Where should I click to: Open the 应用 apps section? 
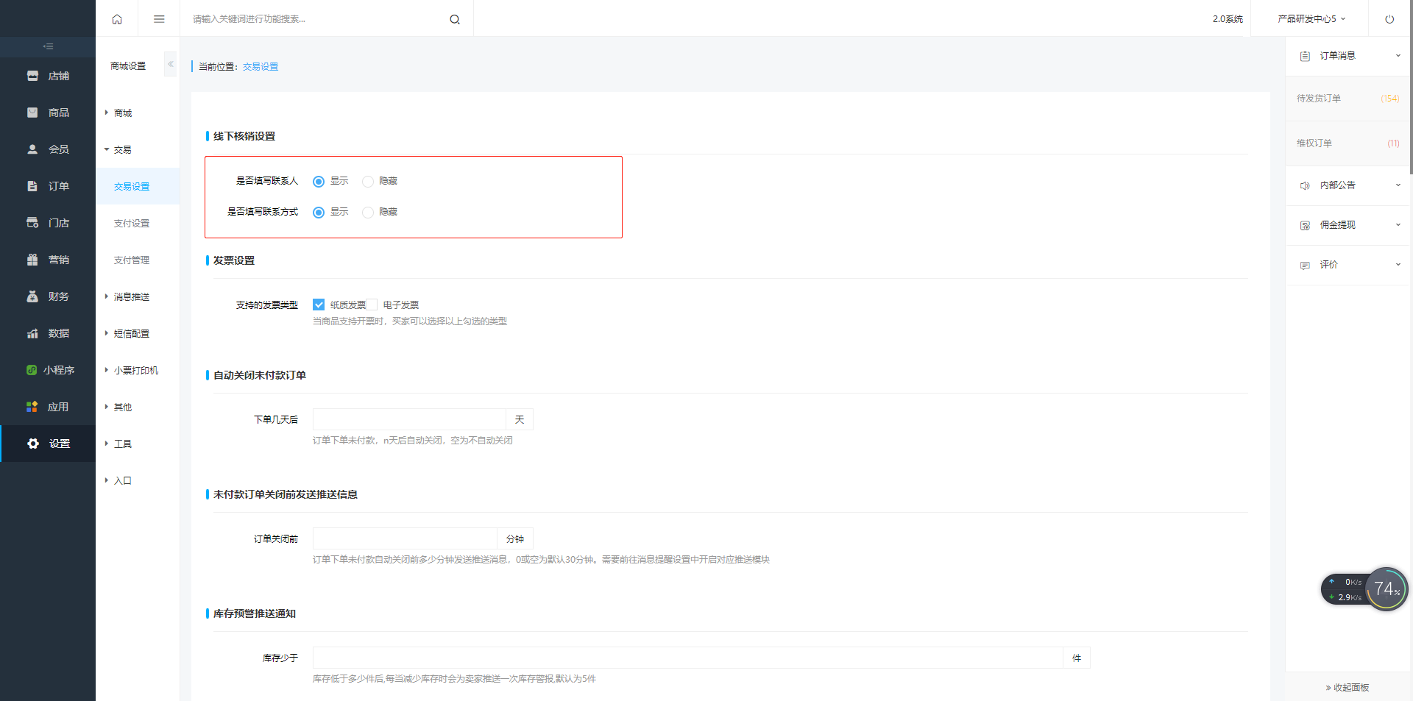pyautogui.click(x=48, y=407)
